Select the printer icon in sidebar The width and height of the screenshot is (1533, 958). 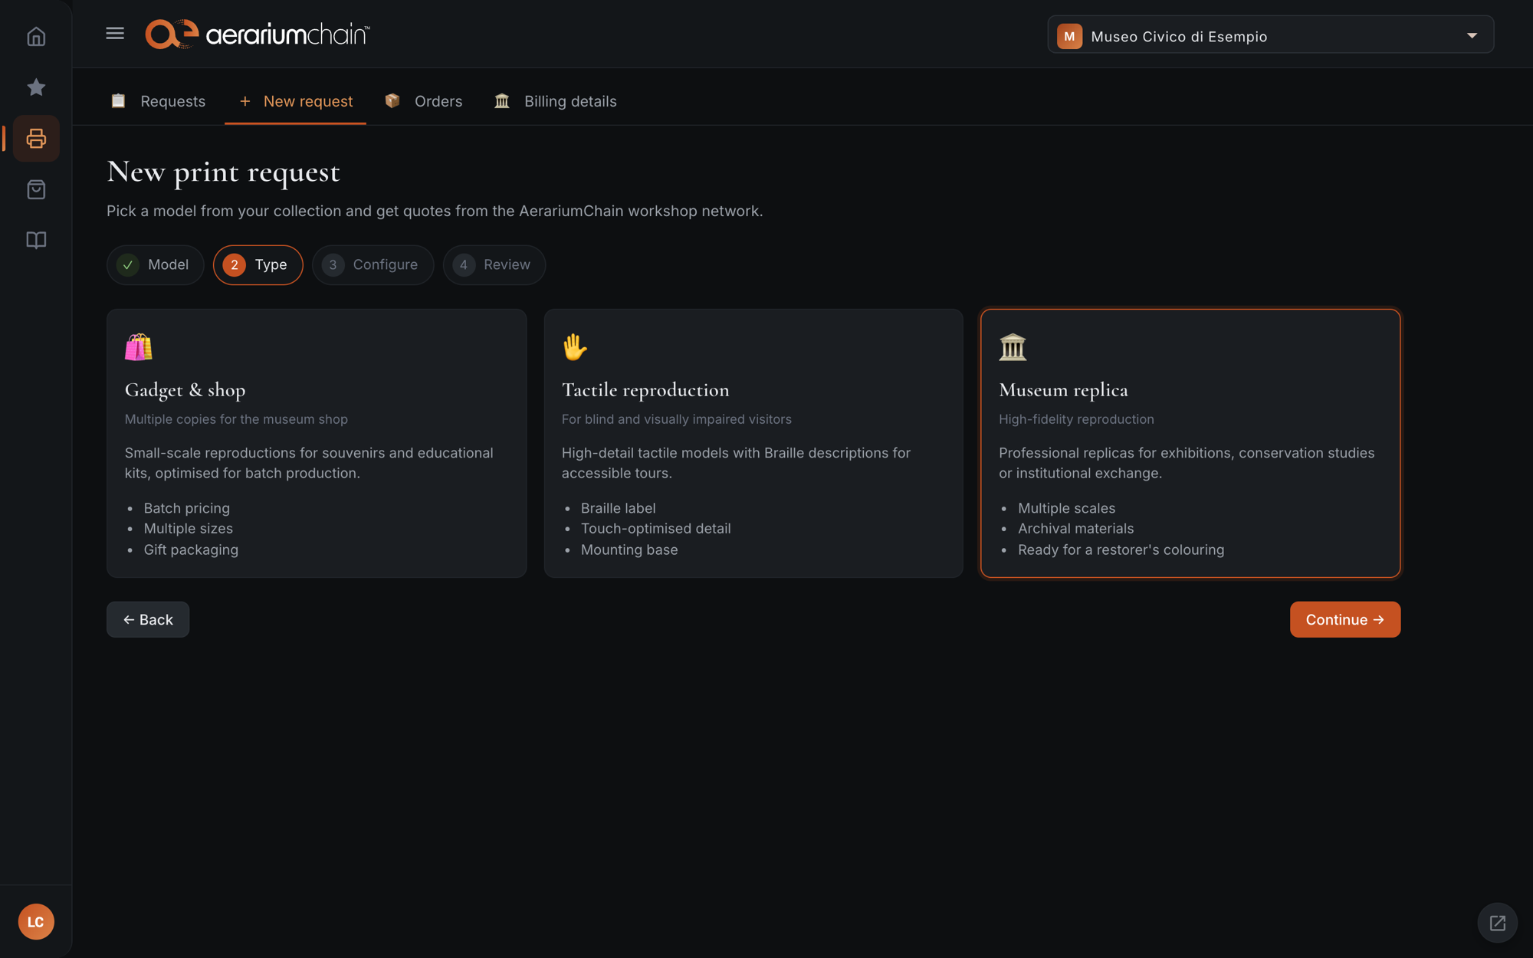[36, 139]
